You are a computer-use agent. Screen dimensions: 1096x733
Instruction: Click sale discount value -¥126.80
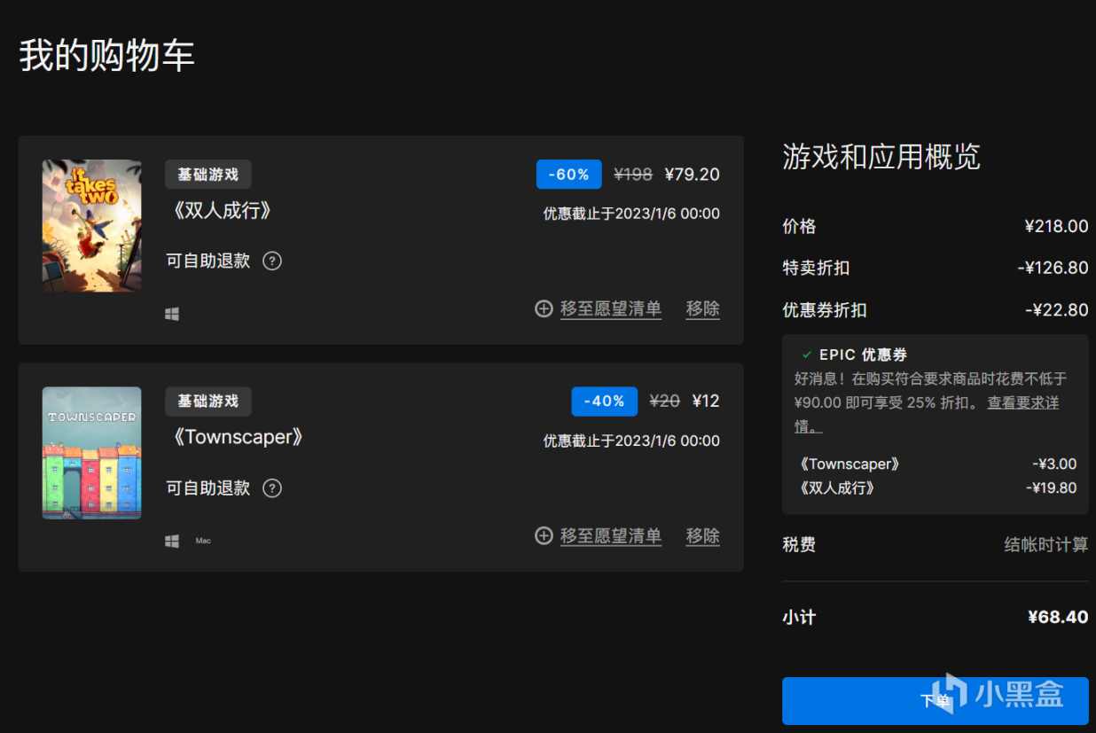pyautogui.click(x=1053, y=268)
